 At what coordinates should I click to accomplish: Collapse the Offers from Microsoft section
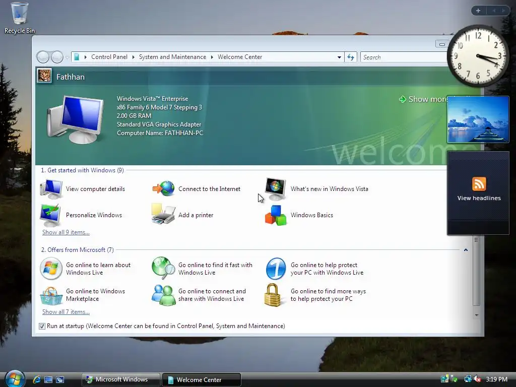[466, 250]
